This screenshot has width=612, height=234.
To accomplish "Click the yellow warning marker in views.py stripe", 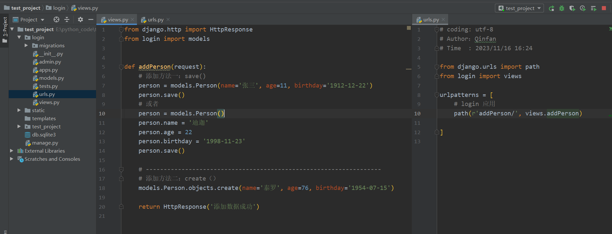I will [409, 69].
